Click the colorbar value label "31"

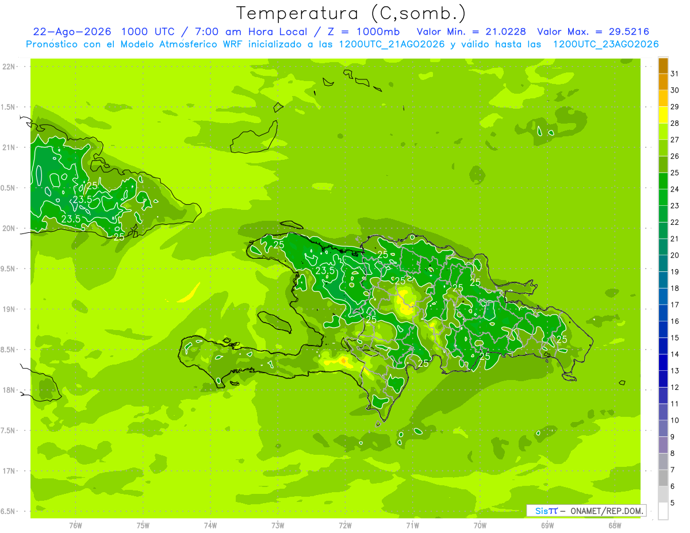pyautogui.click(x=675, y=74)
